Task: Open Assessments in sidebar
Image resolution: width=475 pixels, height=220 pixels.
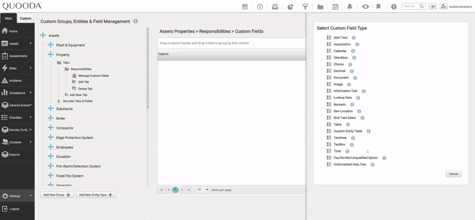Action: (17, 56)
